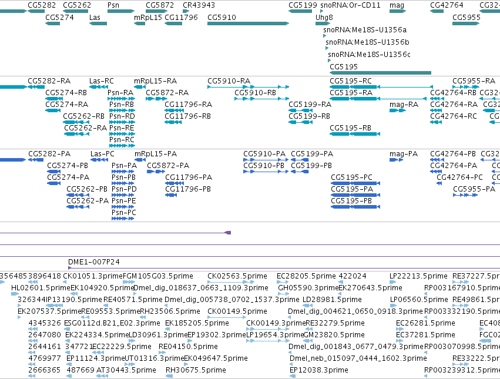
Task: Click the CG5195 gene bar
Action: 380,73
